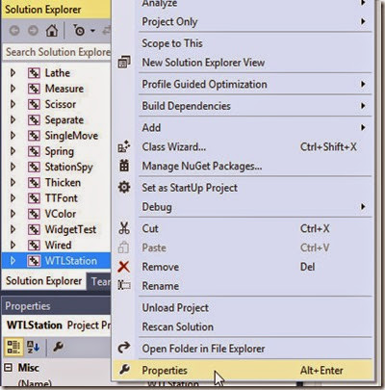Click the Spring project icon

click(34, 151)
